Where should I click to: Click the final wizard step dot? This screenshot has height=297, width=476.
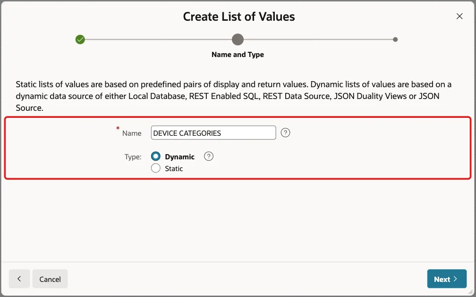point(395,40)
